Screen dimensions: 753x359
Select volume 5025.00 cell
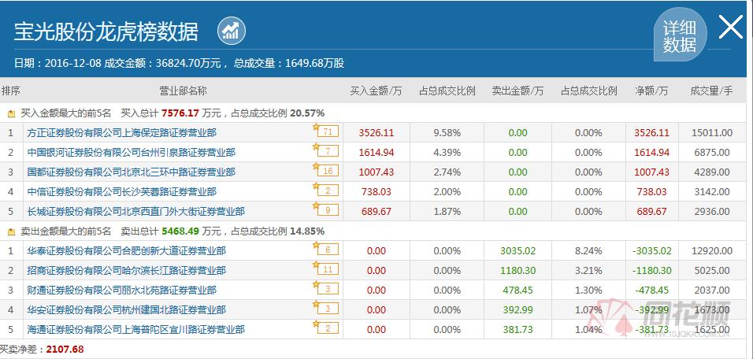pyautogui.click(x=712, y=271)
